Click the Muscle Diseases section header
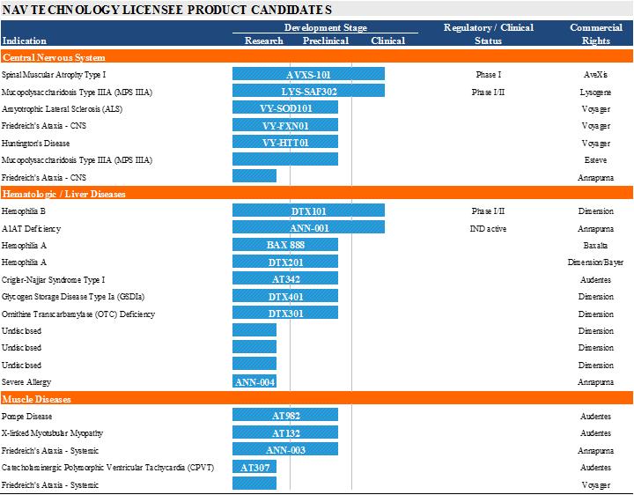This screenshot has width=634, height=495. 36,399
